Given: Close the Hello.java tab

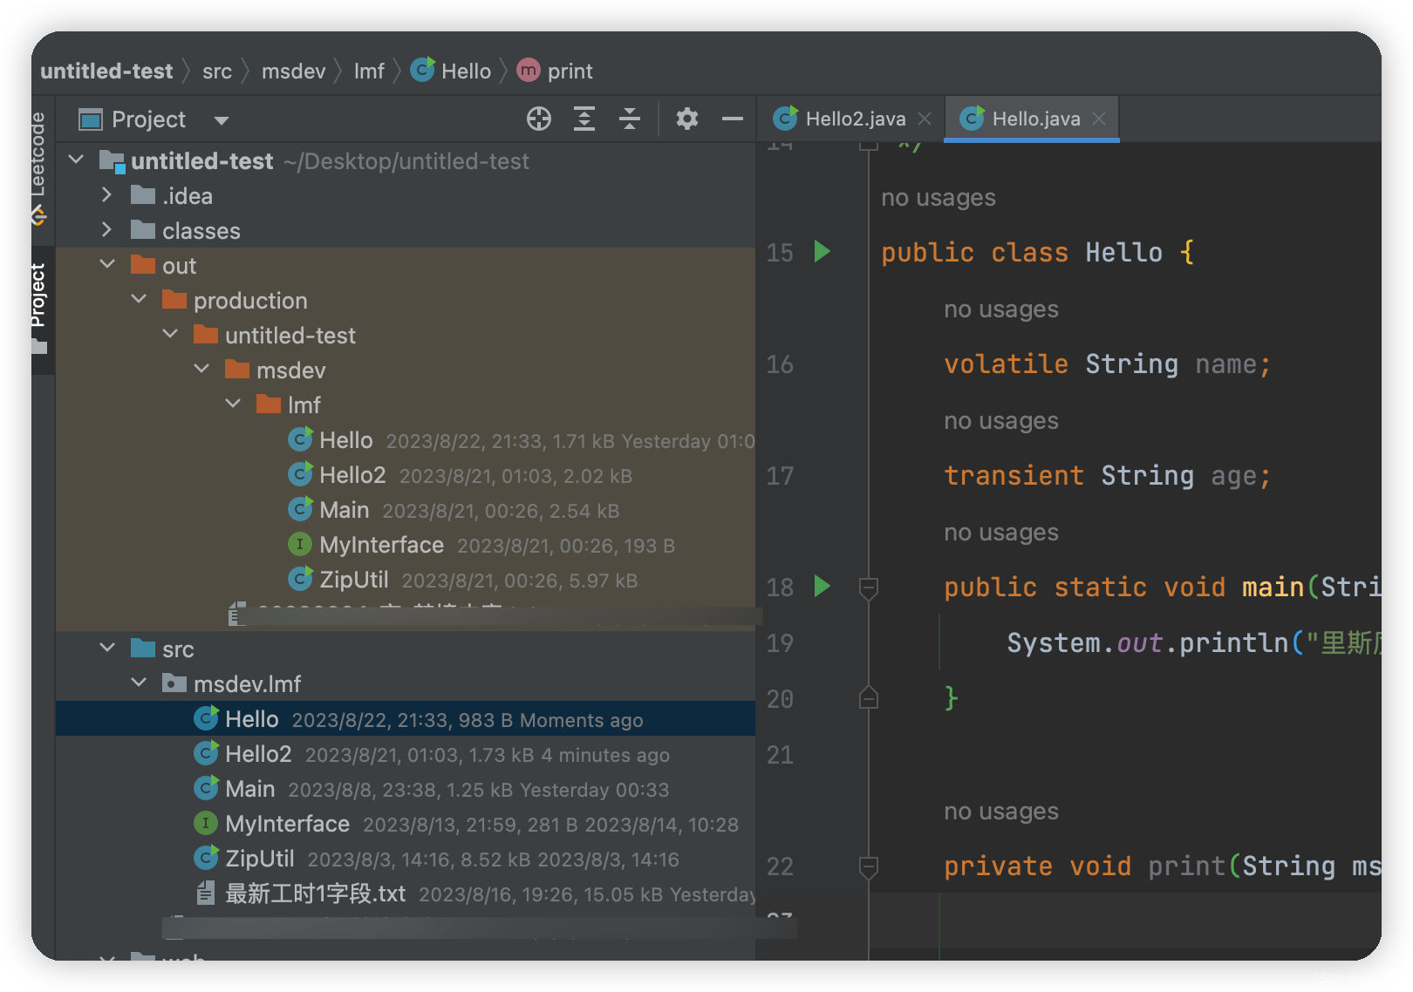Looking at the screenshot, I should click(x=1099, y=119).
